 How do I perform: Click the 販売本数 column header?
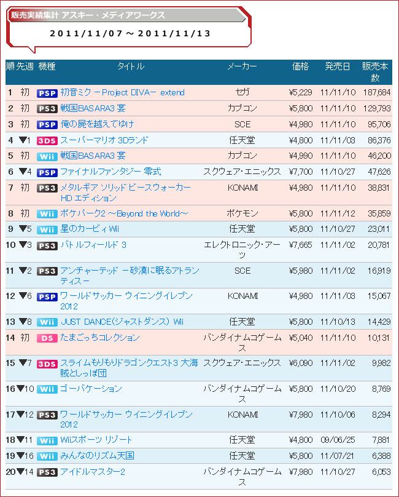[375, 72]
